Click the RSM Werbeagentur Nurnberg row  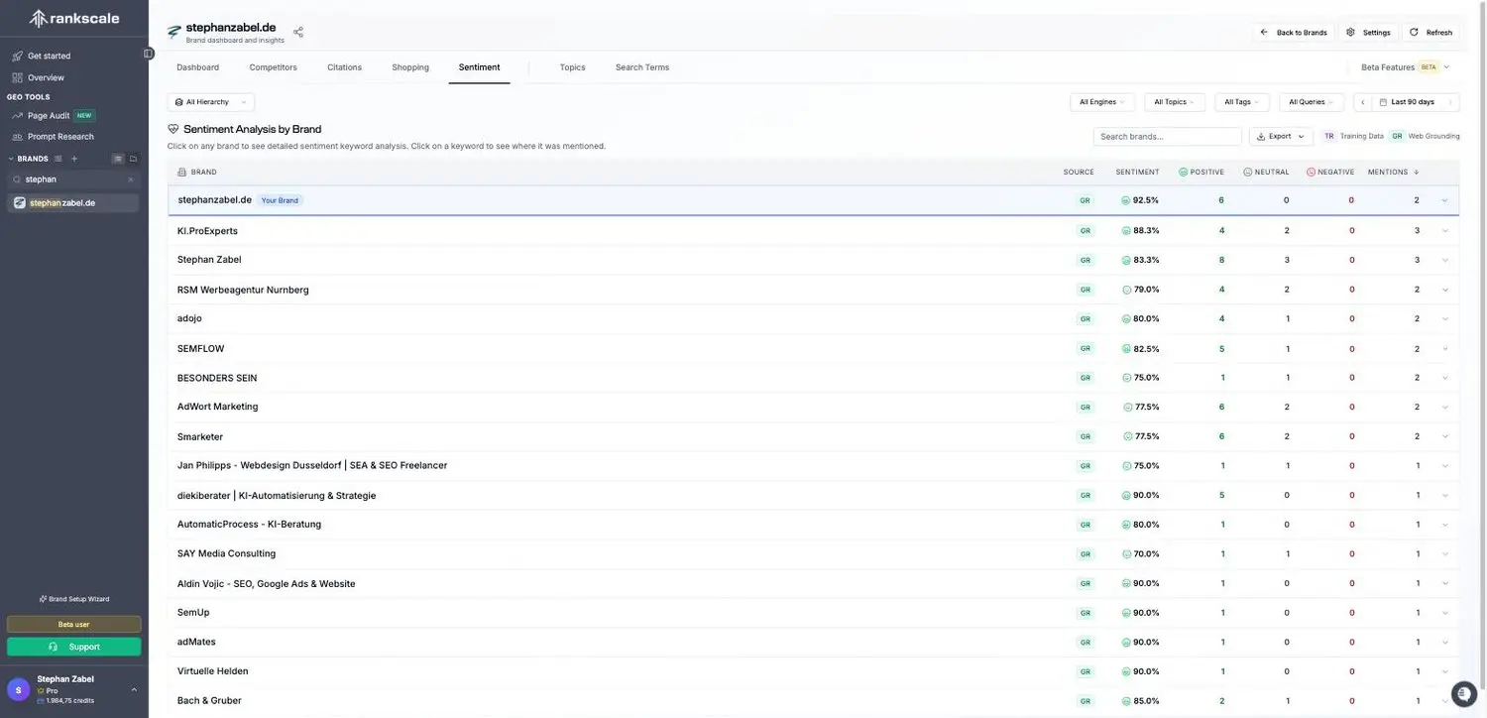[813, 290]
